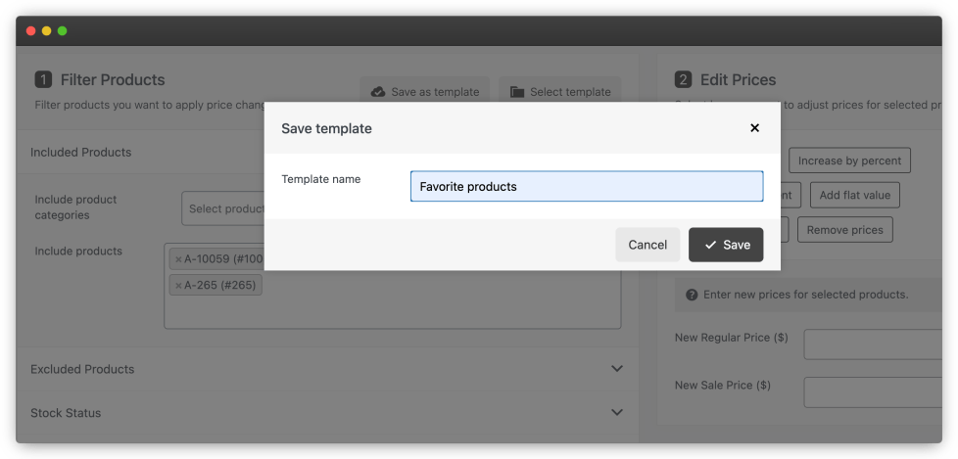Click inside the Include products box
The height and width of the screenshot is (459, 958).
[392, 310]
